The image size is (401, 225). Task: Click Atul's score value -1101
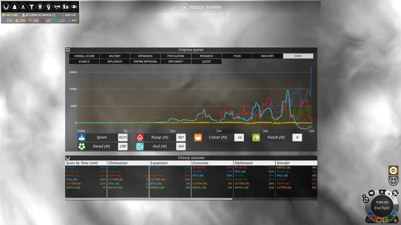(181, 146)
